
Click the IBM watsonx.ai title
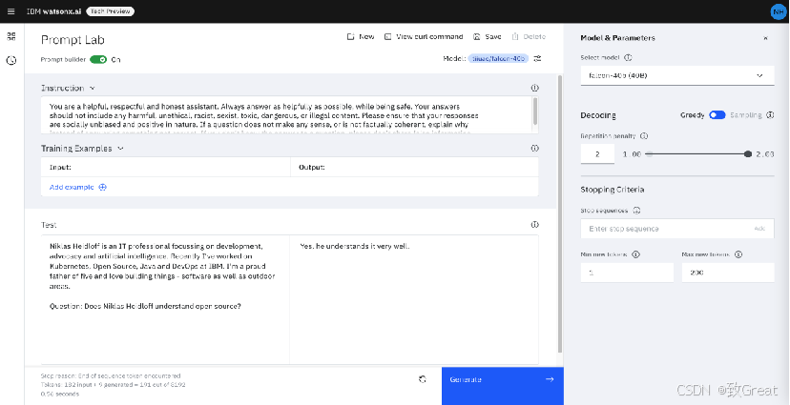point(54,11)
